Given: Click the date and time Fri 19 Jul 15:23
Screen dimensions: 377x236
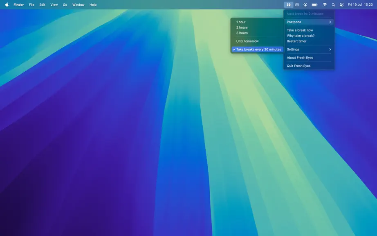Looking at the screenshot, I should (x=360, y=5).
